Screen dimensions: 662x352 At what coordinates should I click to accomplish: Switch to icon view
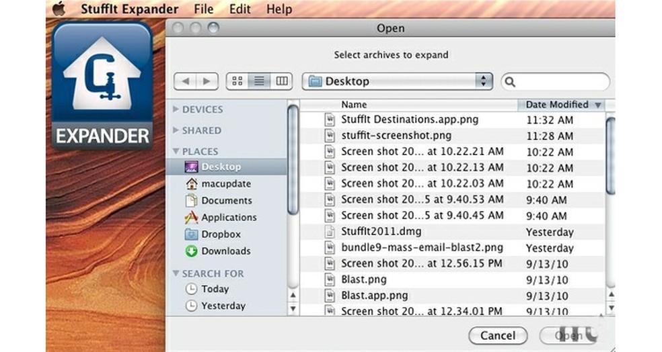[x=237, y=81]
